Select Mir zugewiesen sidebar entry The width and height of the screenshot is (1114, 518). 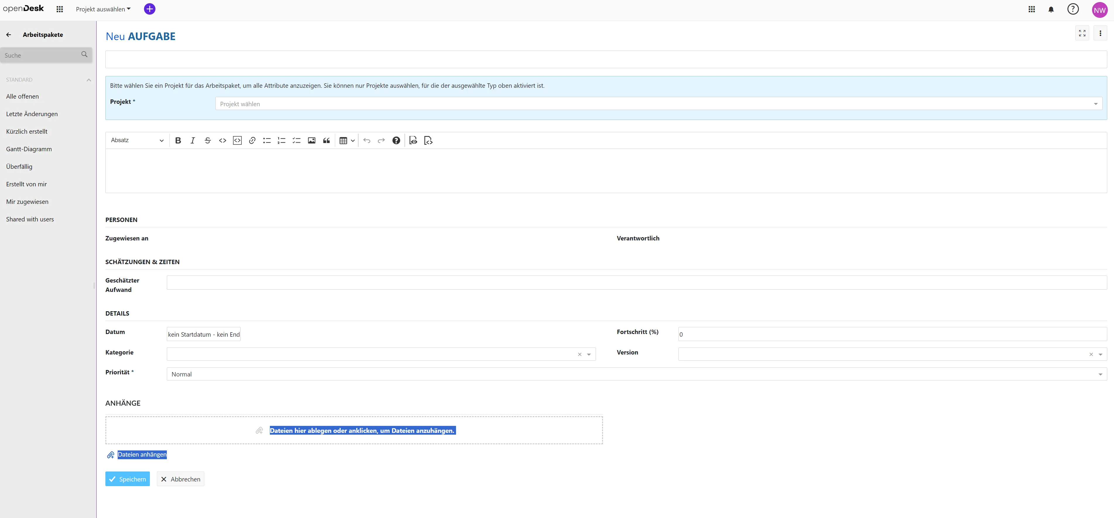click(27, 202)
